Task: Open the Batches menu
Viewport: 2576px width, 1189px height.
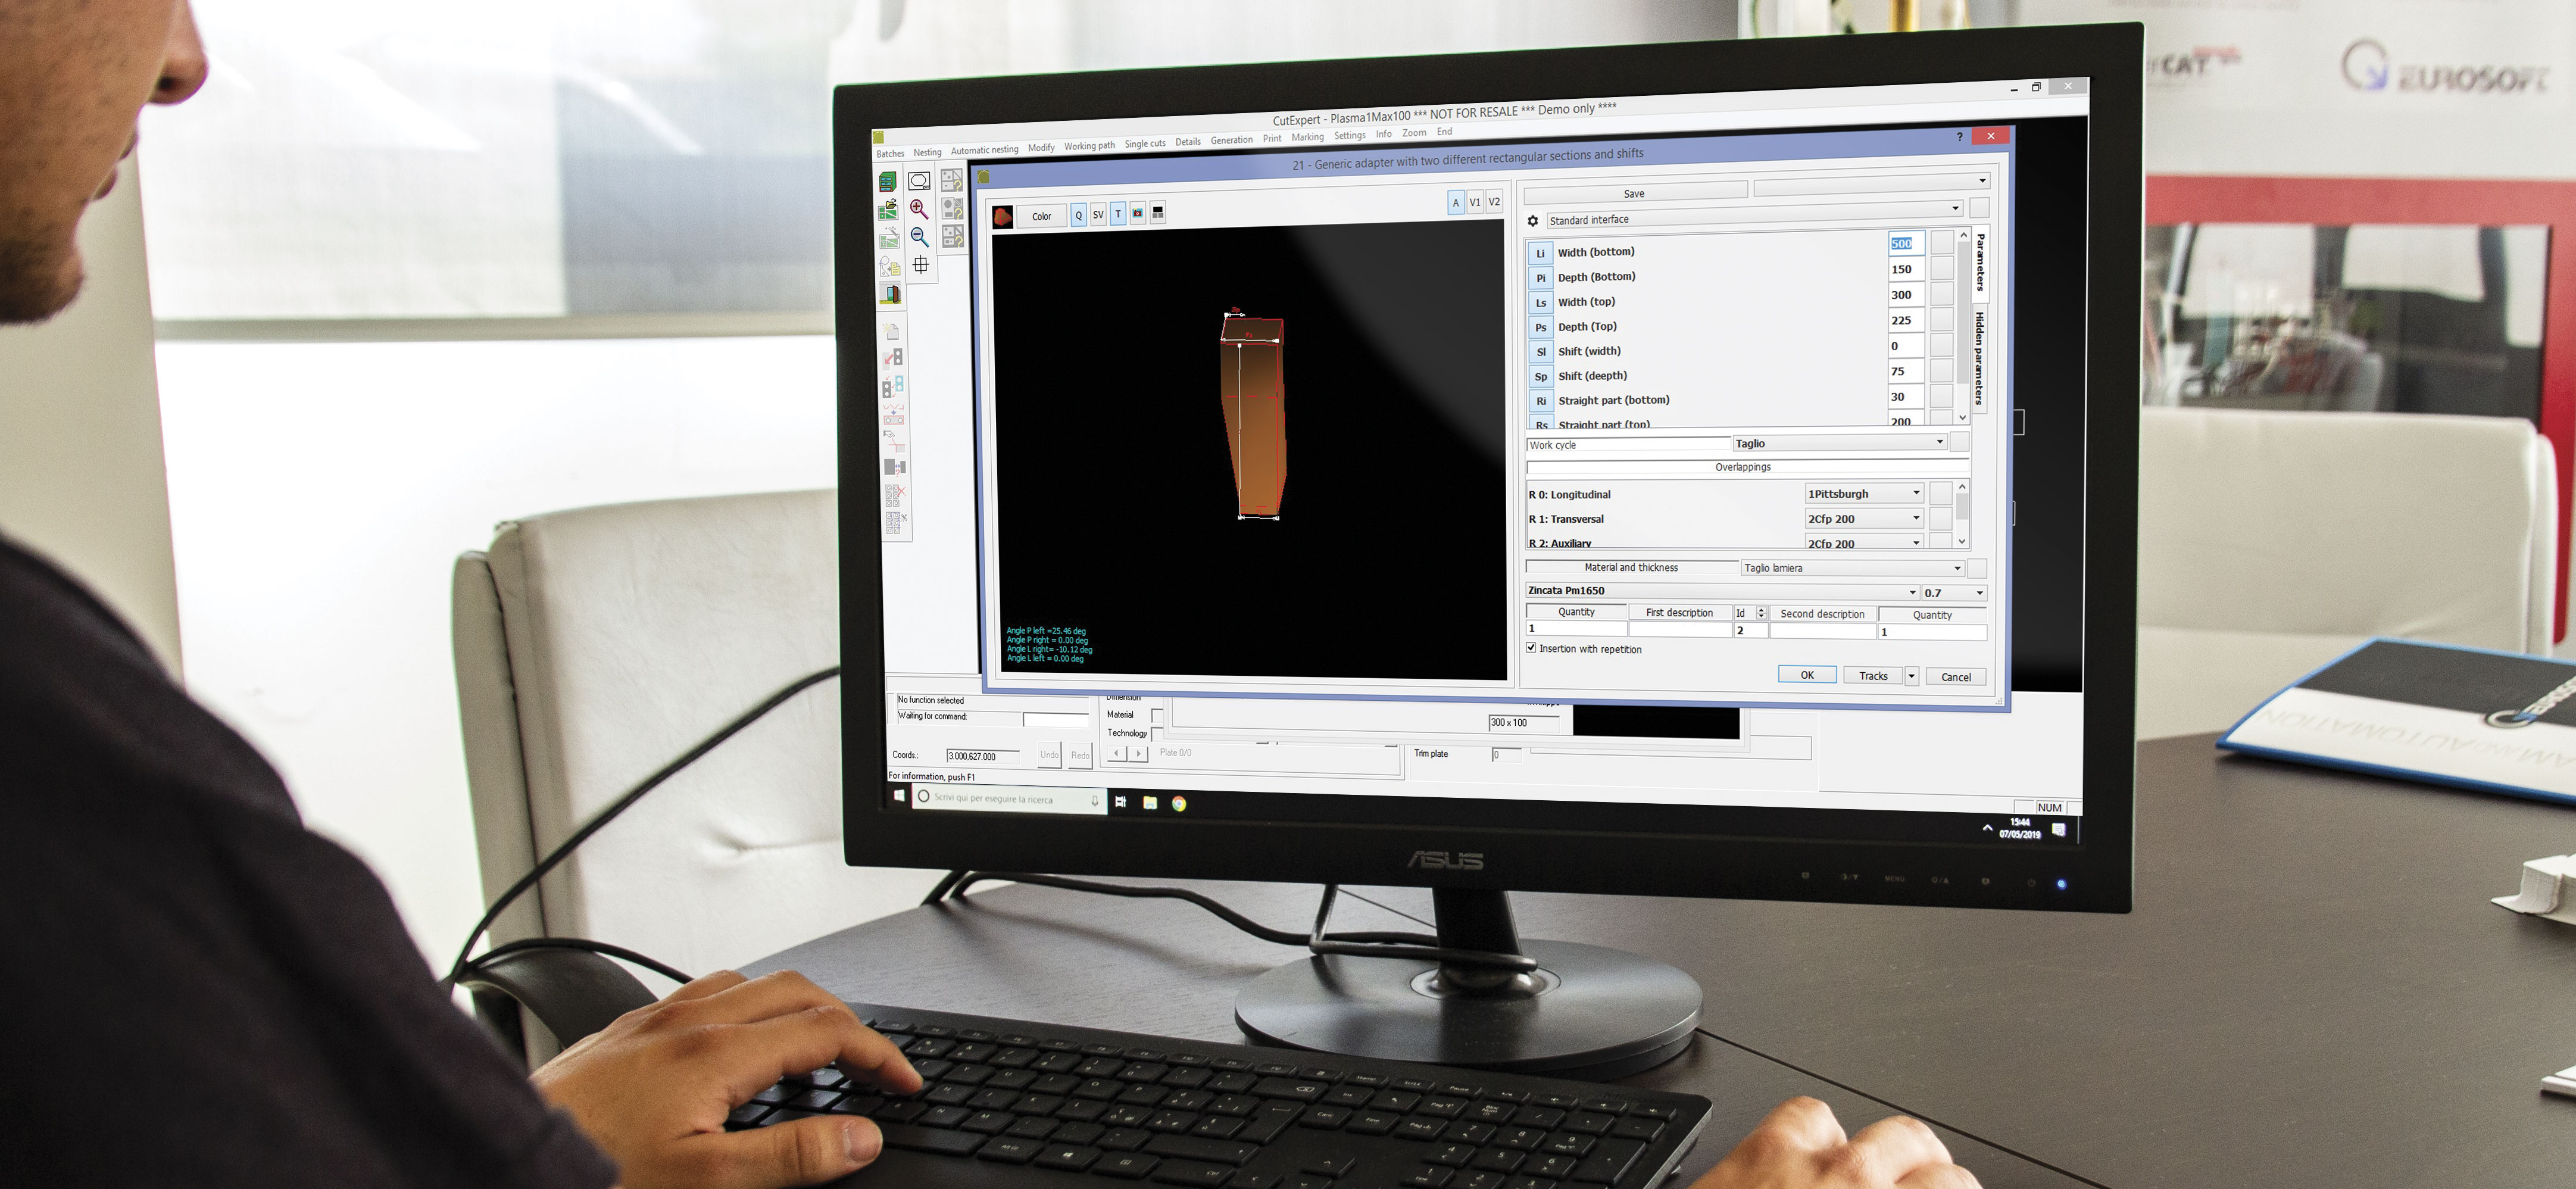Action: (x=890, y=154)
